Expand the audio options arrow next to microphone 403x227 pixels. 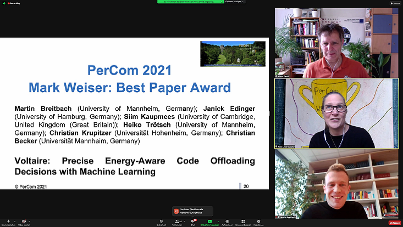coord(15,222)
